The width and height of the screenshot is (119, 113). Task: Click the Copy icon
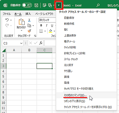[29, 25]
